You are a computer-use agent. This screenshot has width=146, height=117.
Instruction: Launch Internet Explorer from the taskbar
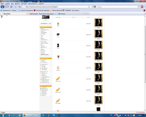pyautogui.click(x=15, y=115)
